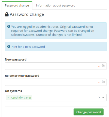Click the Change password button

[89, 112]
